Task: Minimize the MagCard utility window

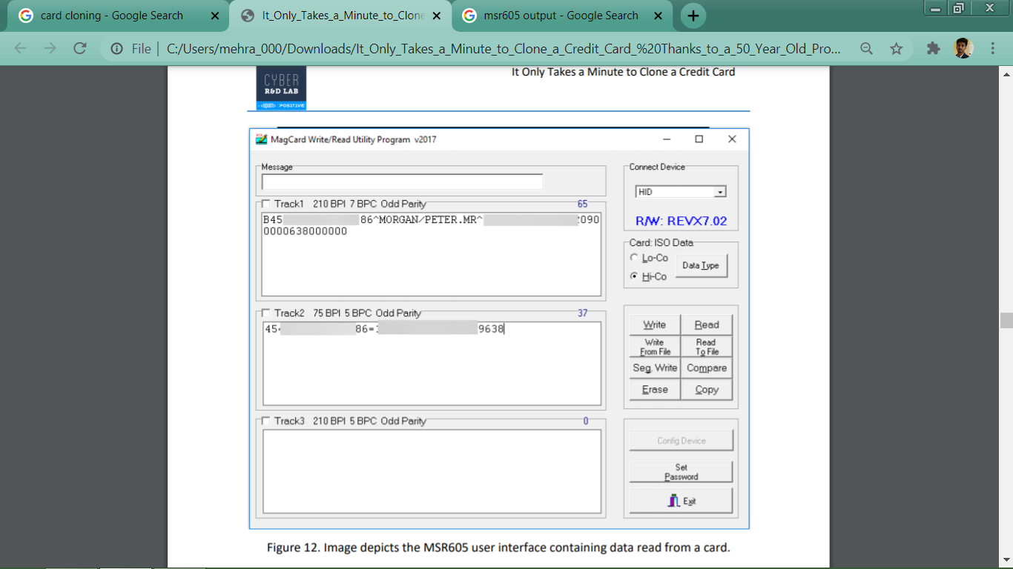Action: (667, 139)
